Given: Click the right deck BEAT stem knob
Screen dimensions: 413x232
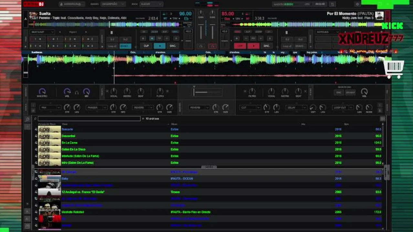Looking at the screenshot, I should (299, 92).
